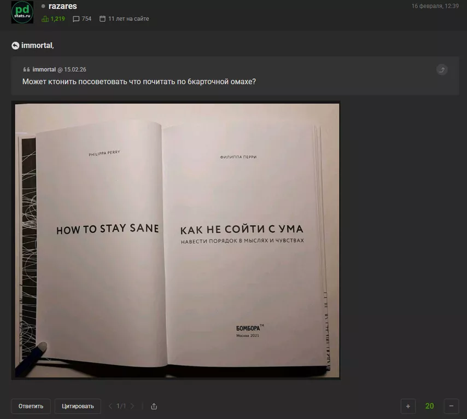Open the bold immortal mention above the quote
The height and width of the screenshot is (419, 467).
point(37,45)
